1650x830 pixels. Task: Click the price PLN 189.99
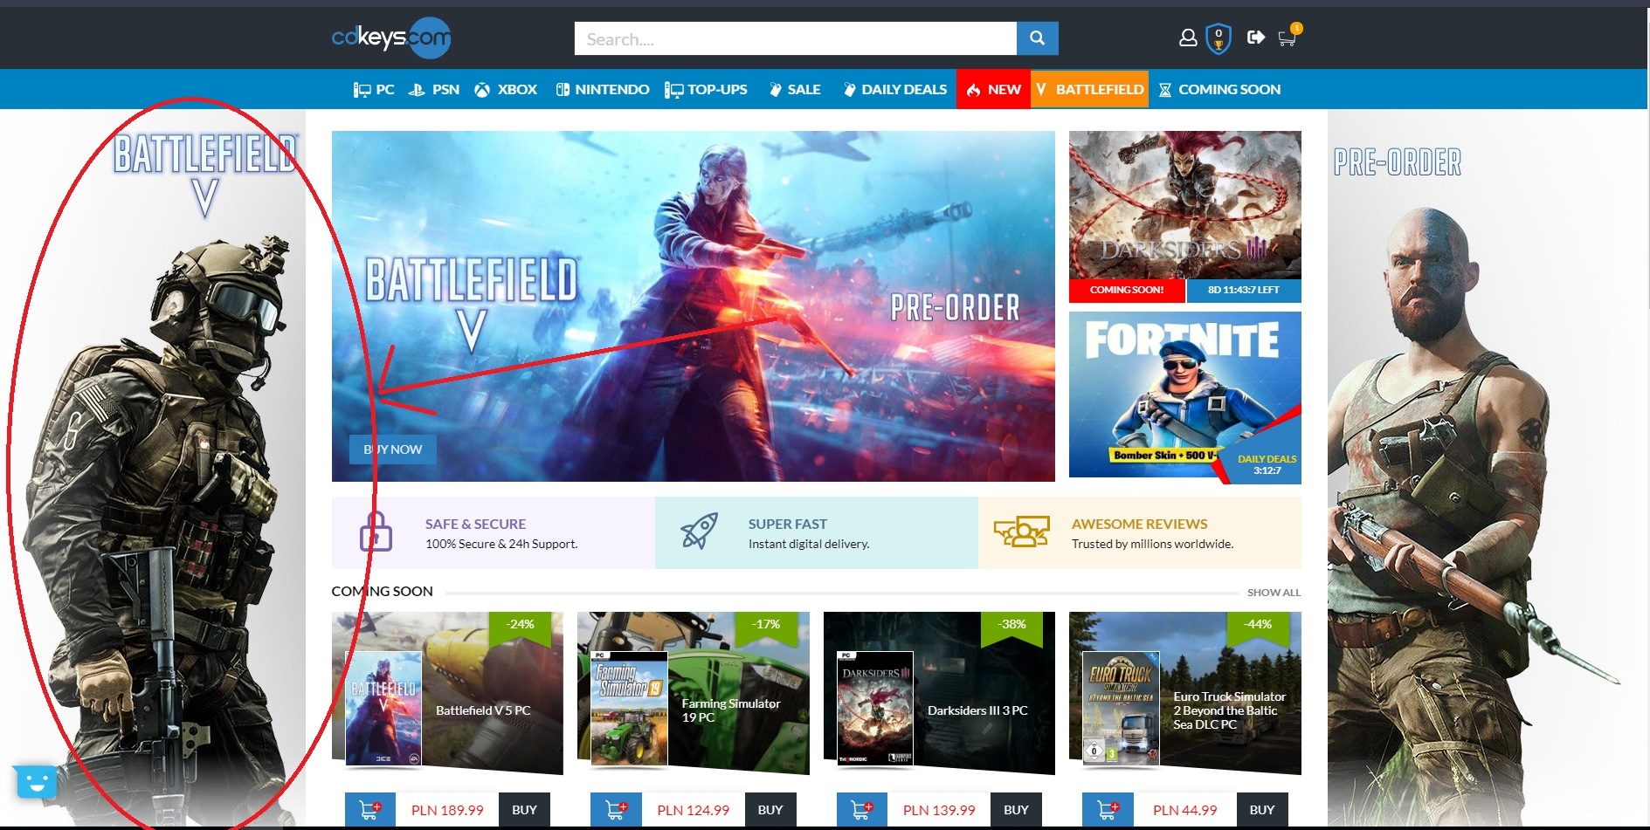[x=447, y=810]
